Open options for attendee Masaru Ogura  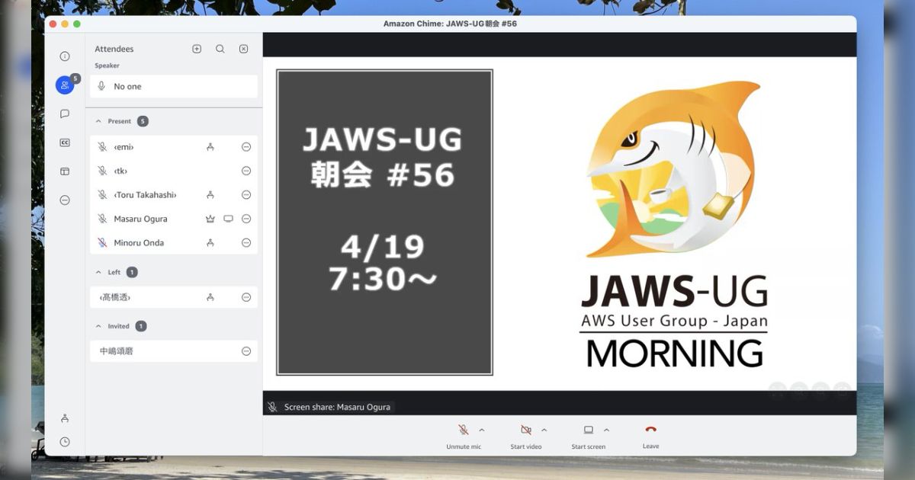tap(246, 219)
